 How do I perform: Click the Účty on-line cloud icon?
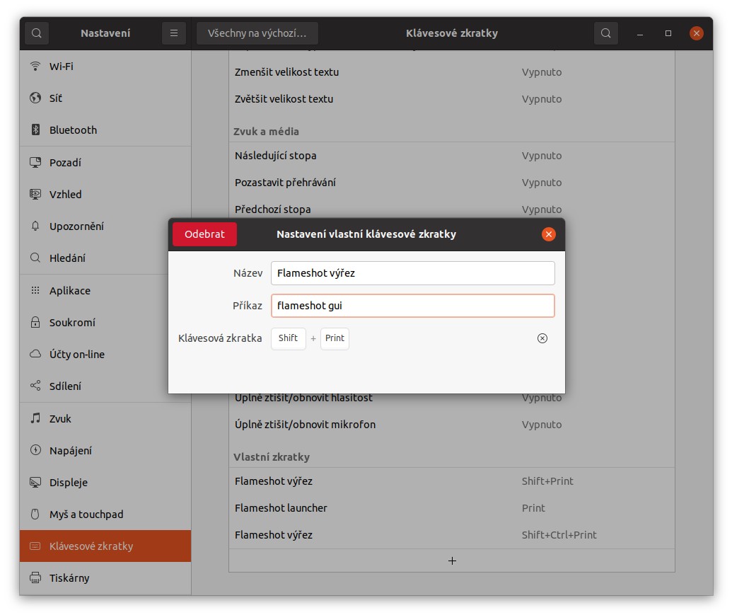tap(35, 354)
